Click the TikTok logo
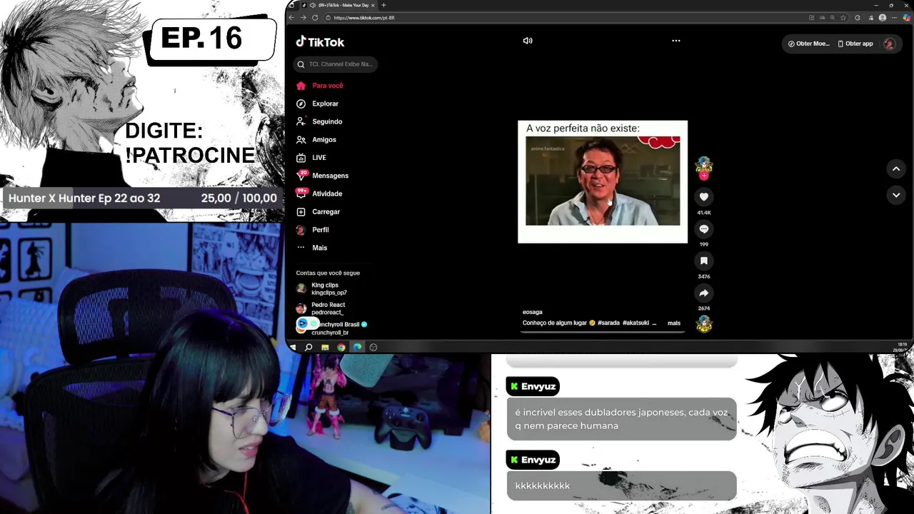The height and width of the screenshot is (514, 914). (x=320, y=42)
